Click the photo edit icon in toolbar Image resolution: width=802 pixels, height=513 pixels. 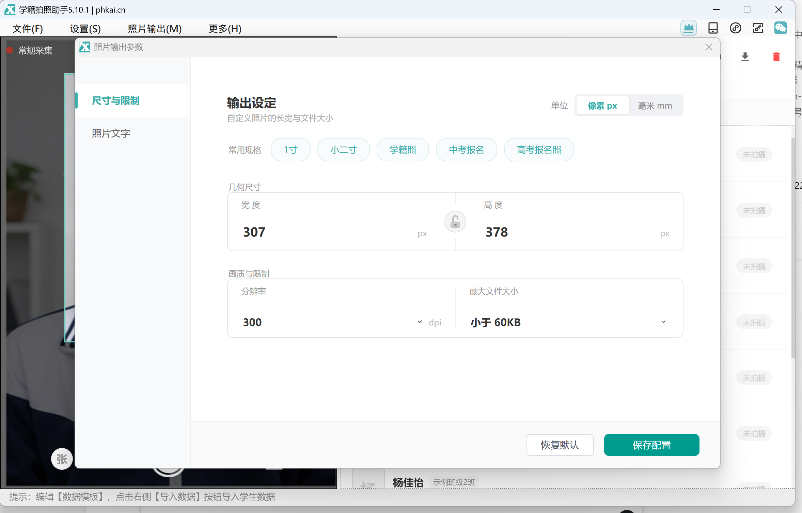(758, 28)
